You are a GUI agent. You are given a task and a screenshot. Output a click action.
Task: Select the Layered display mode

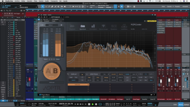pyautogui.click(x=73, y=80)
